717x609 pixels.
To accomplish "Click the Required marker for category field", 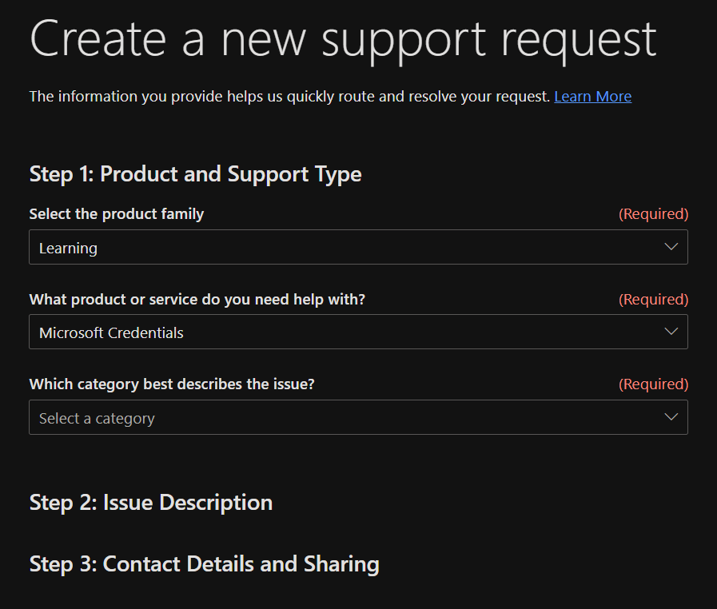I will 653,384.
